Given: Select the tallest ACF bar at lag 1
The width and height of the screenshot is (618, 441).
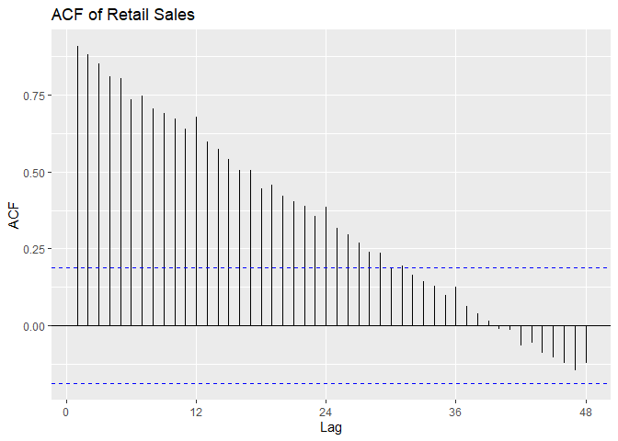Looking at the screenshot, I should [77, 184].
